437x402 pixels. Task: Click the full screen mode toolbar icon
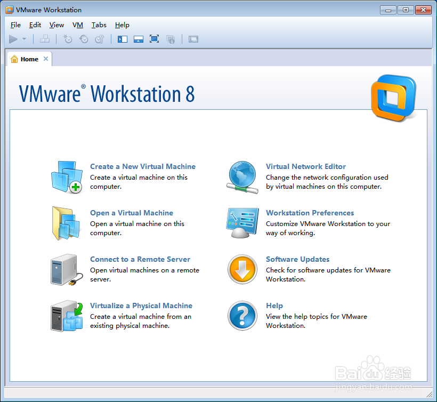(x=154, y=39)
